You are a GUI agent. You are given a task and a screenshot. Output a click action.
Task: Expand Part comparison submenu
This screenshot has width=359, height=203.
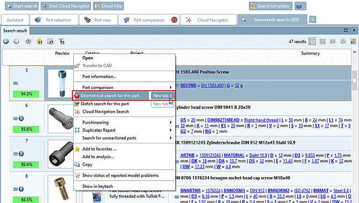tap(124, 87)
